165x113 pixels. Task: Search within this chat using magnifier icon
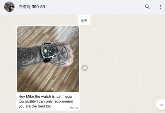[x=147, y=7]
